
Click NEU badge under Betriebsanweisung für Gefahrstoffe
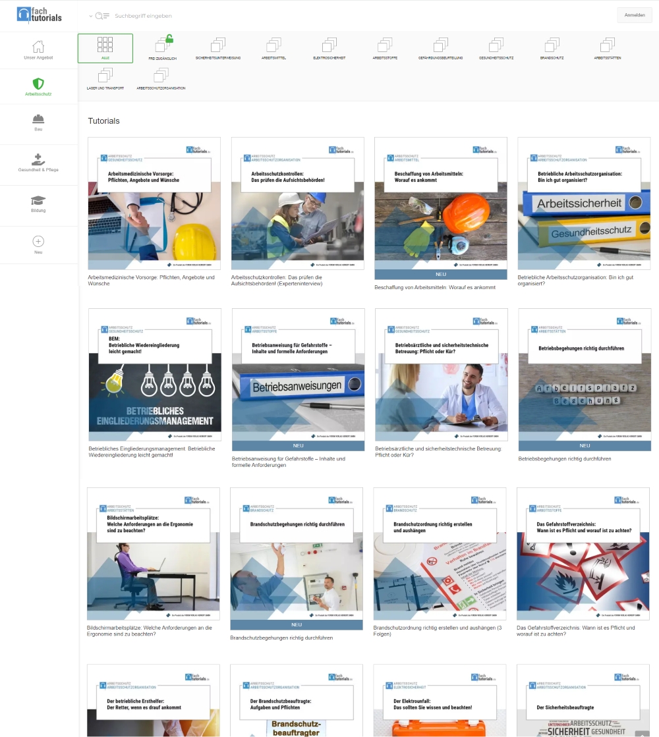click(299, 446)
